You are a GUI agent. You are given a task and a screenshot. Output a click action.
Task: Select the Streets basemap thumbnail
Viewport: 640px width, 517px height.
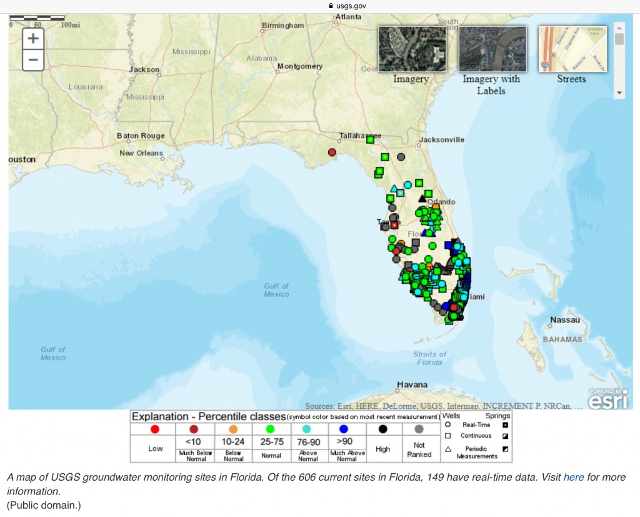click(x=571, y=49)
